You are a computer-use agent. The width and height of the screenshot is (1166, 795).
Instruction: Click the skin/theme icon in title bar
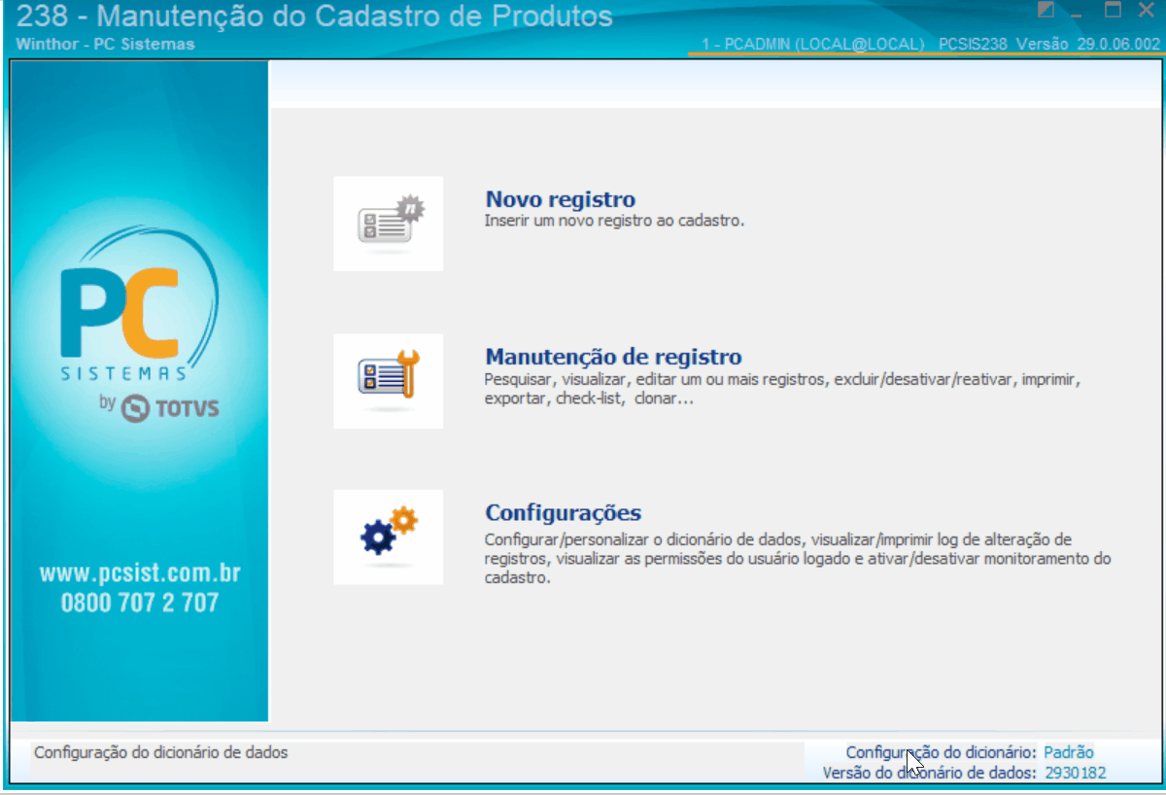coord(1046,11)
